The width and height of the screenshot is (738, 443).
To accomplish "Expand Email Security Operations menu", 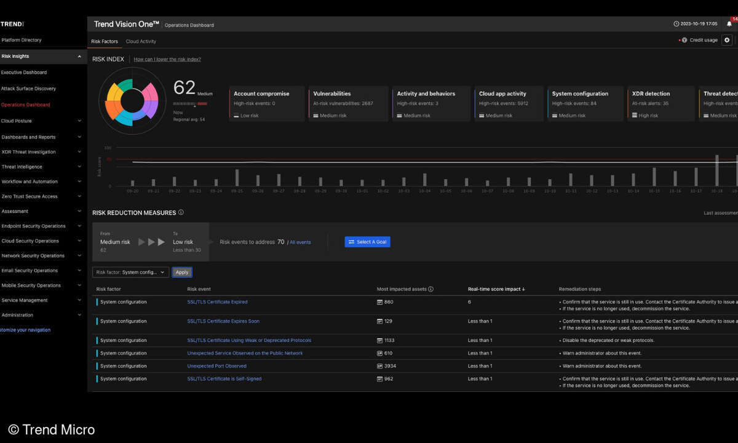I will pyautogui.click(x=79, y=271).
